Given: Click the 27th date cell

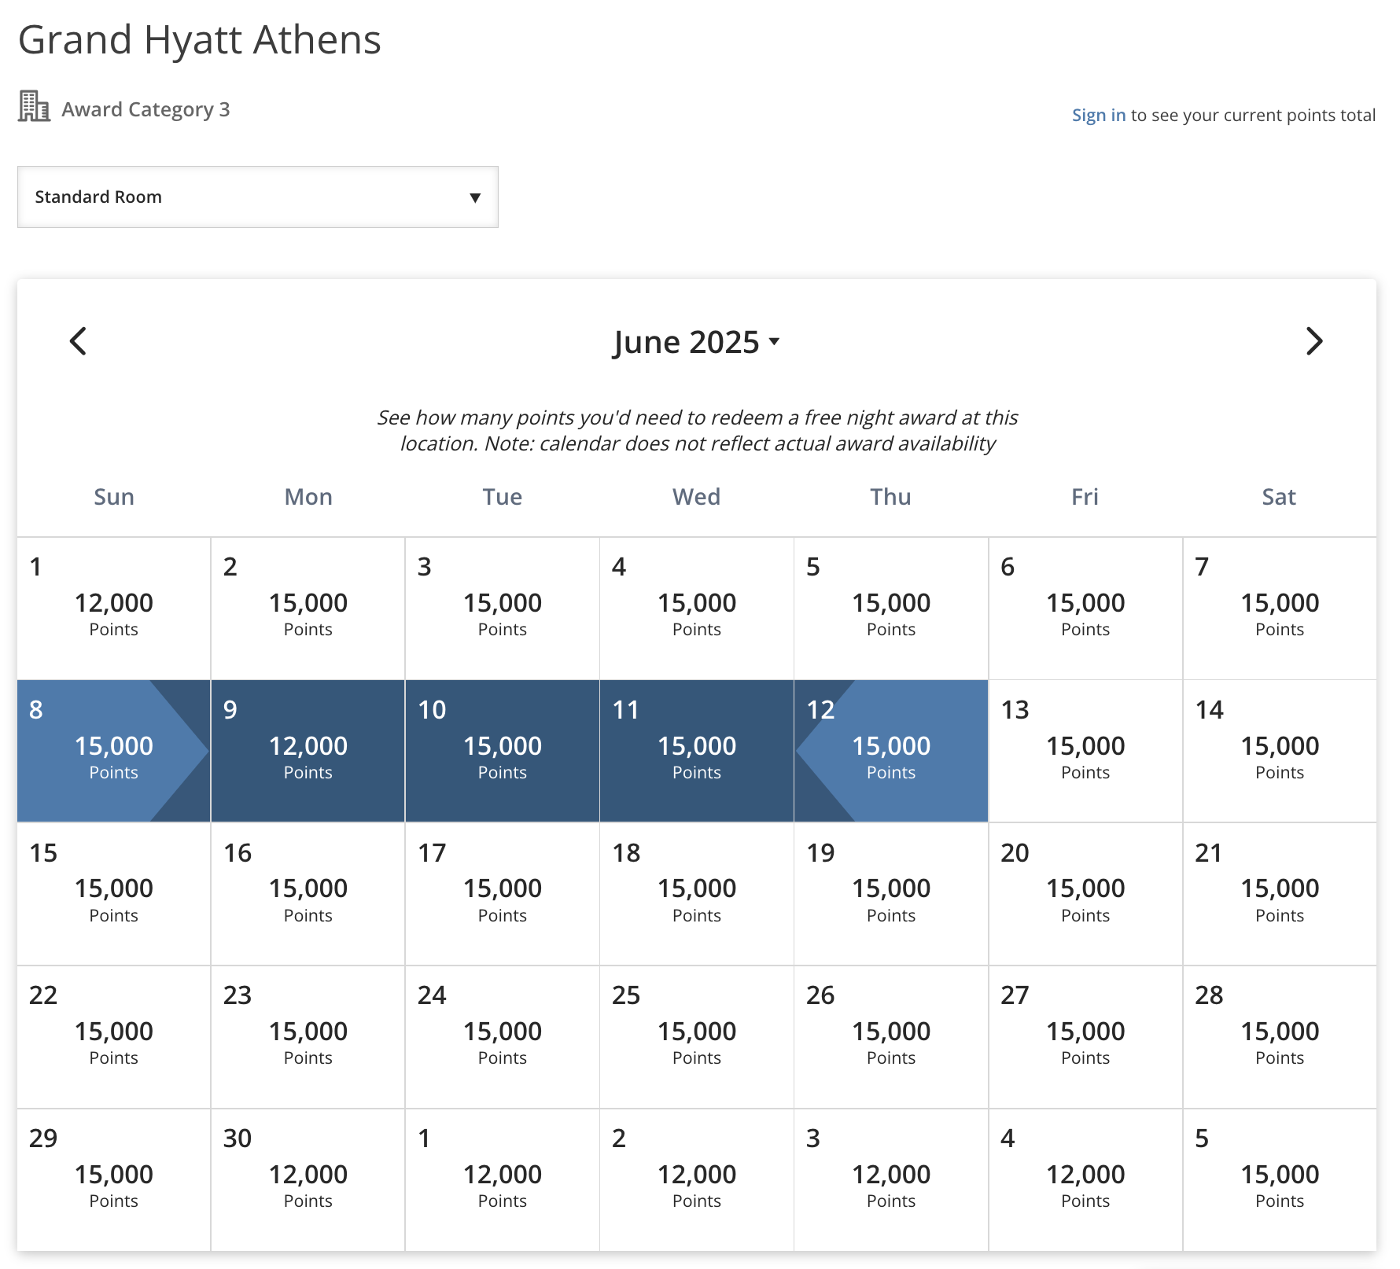Looking at the screenshot, I should (1085, 1038).
